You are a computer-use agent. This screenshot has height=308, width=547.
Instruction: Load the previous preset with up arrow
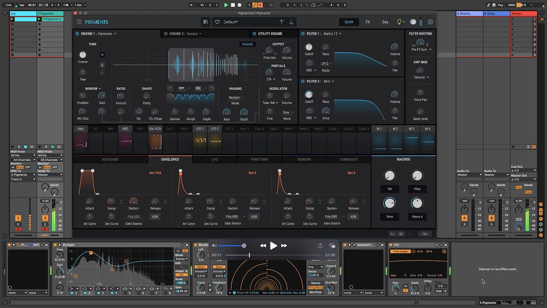[x=281, y=22]
